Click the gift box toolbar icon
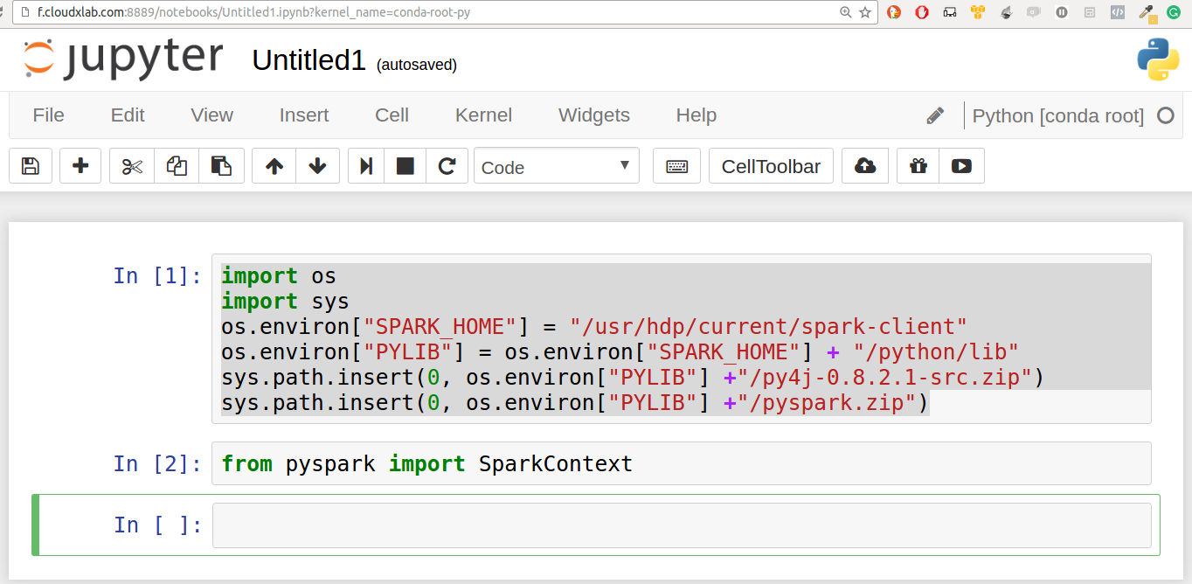This screenshot has width=1192, height=584. 918,166
